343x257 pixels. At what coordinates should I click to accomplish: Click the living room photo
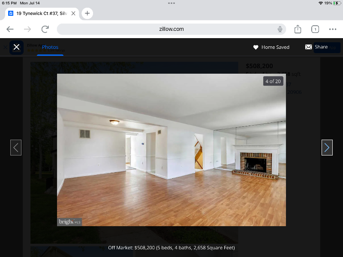(171, 150)
